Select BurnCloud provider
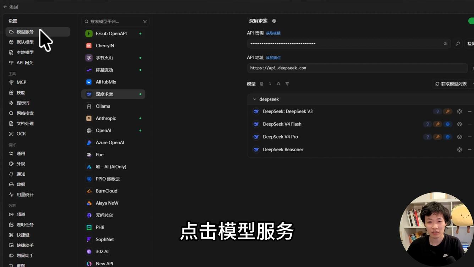This screenshot has width=474, height=267. [113, 191]
